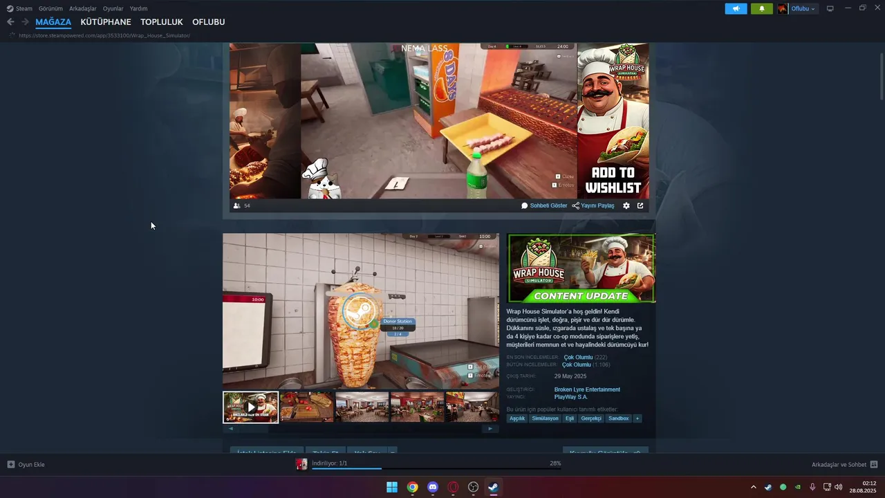
Task: Click the Oflubu profile avatar
Action: coord(783,8)
